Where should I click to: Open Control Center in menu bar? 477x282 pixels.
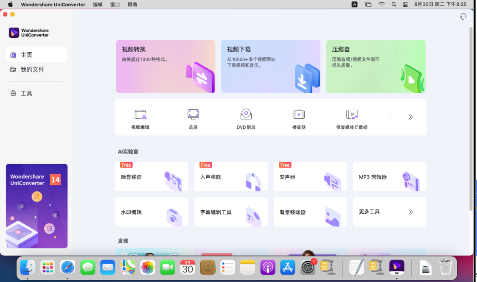coord(406,4)
